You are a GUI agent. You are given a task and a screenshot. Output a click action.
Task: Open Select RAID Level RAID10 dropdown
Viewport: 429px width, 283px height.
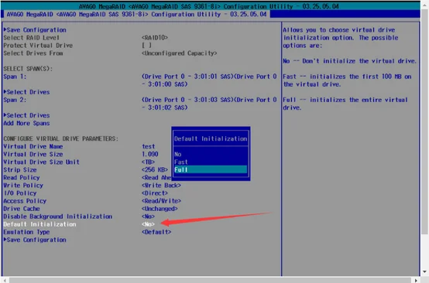(x=155, y=37)
